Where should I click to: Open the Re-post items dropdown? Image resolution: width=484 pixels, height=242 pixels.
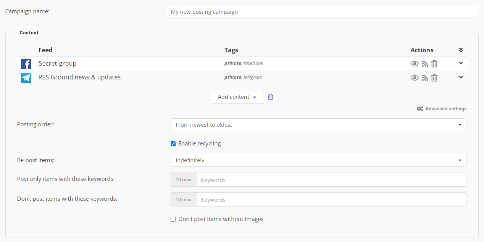(318, 160)
